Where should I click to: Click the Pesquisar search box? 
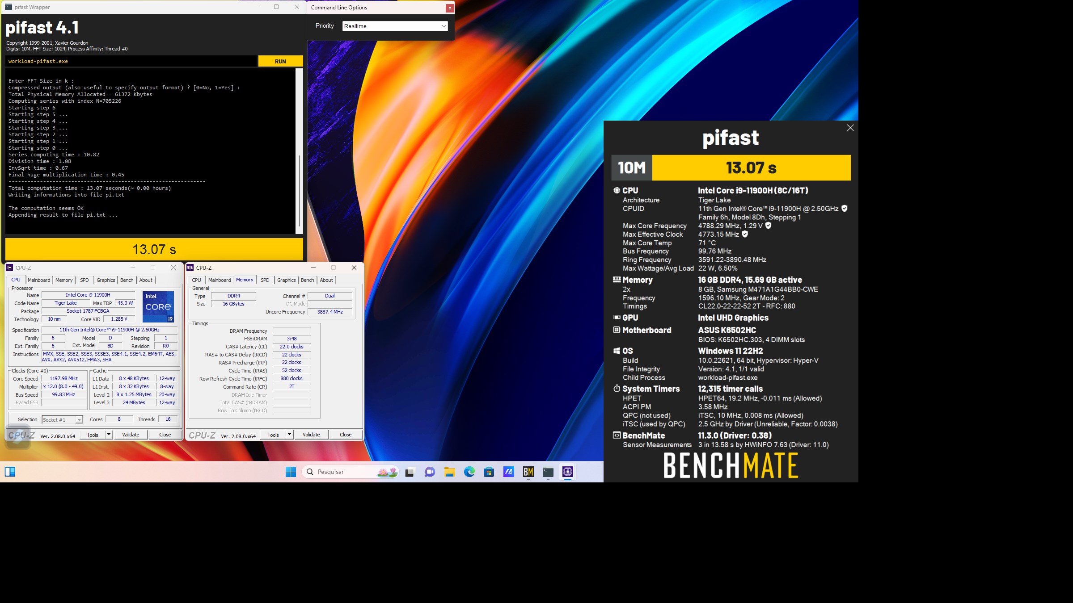351,472
